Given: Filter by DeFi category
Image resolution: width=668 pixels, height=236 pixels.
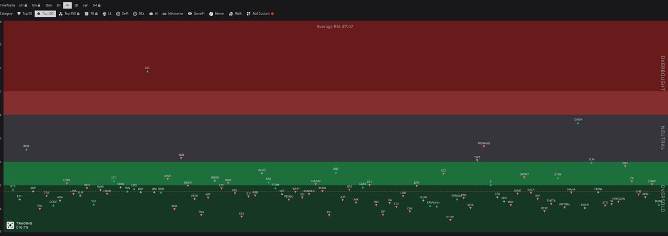Looking at the screenshot, I should [122, 13].
